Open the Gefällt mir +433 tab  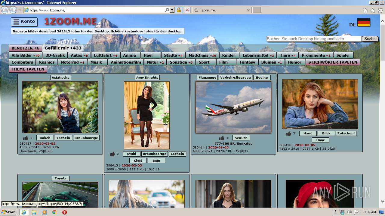coord(63,48)
